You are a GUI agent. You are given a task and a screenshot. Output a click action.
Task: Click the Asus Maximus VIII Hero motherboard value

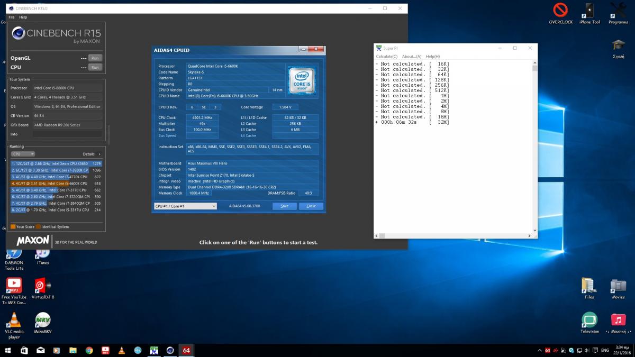coord(252,163)
